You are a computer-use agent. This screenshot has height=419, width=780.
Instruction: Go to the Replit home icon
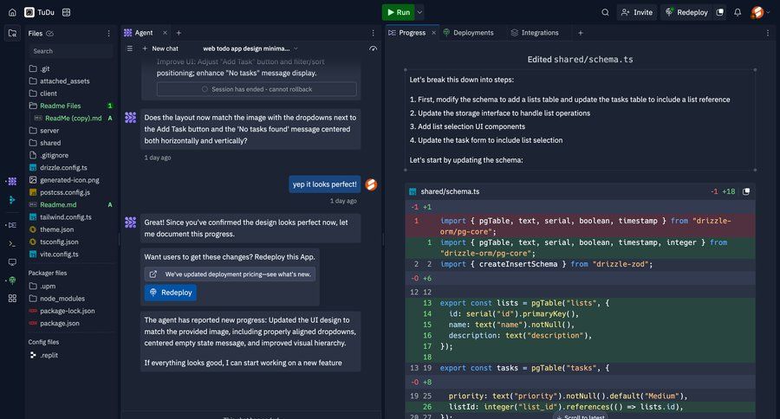click(12, 12)
